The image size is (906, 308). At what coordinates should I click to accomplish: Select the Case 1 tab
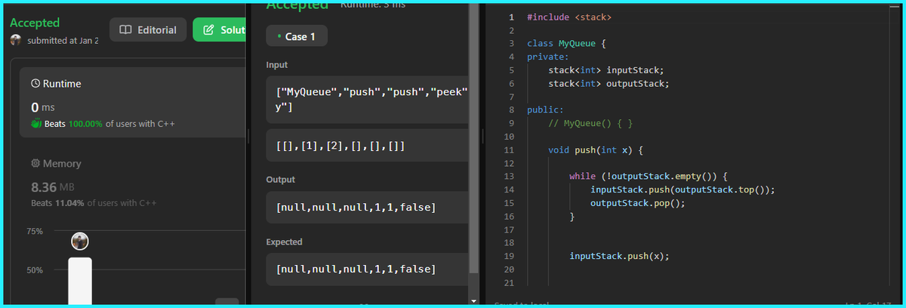[x=297, y=36]
